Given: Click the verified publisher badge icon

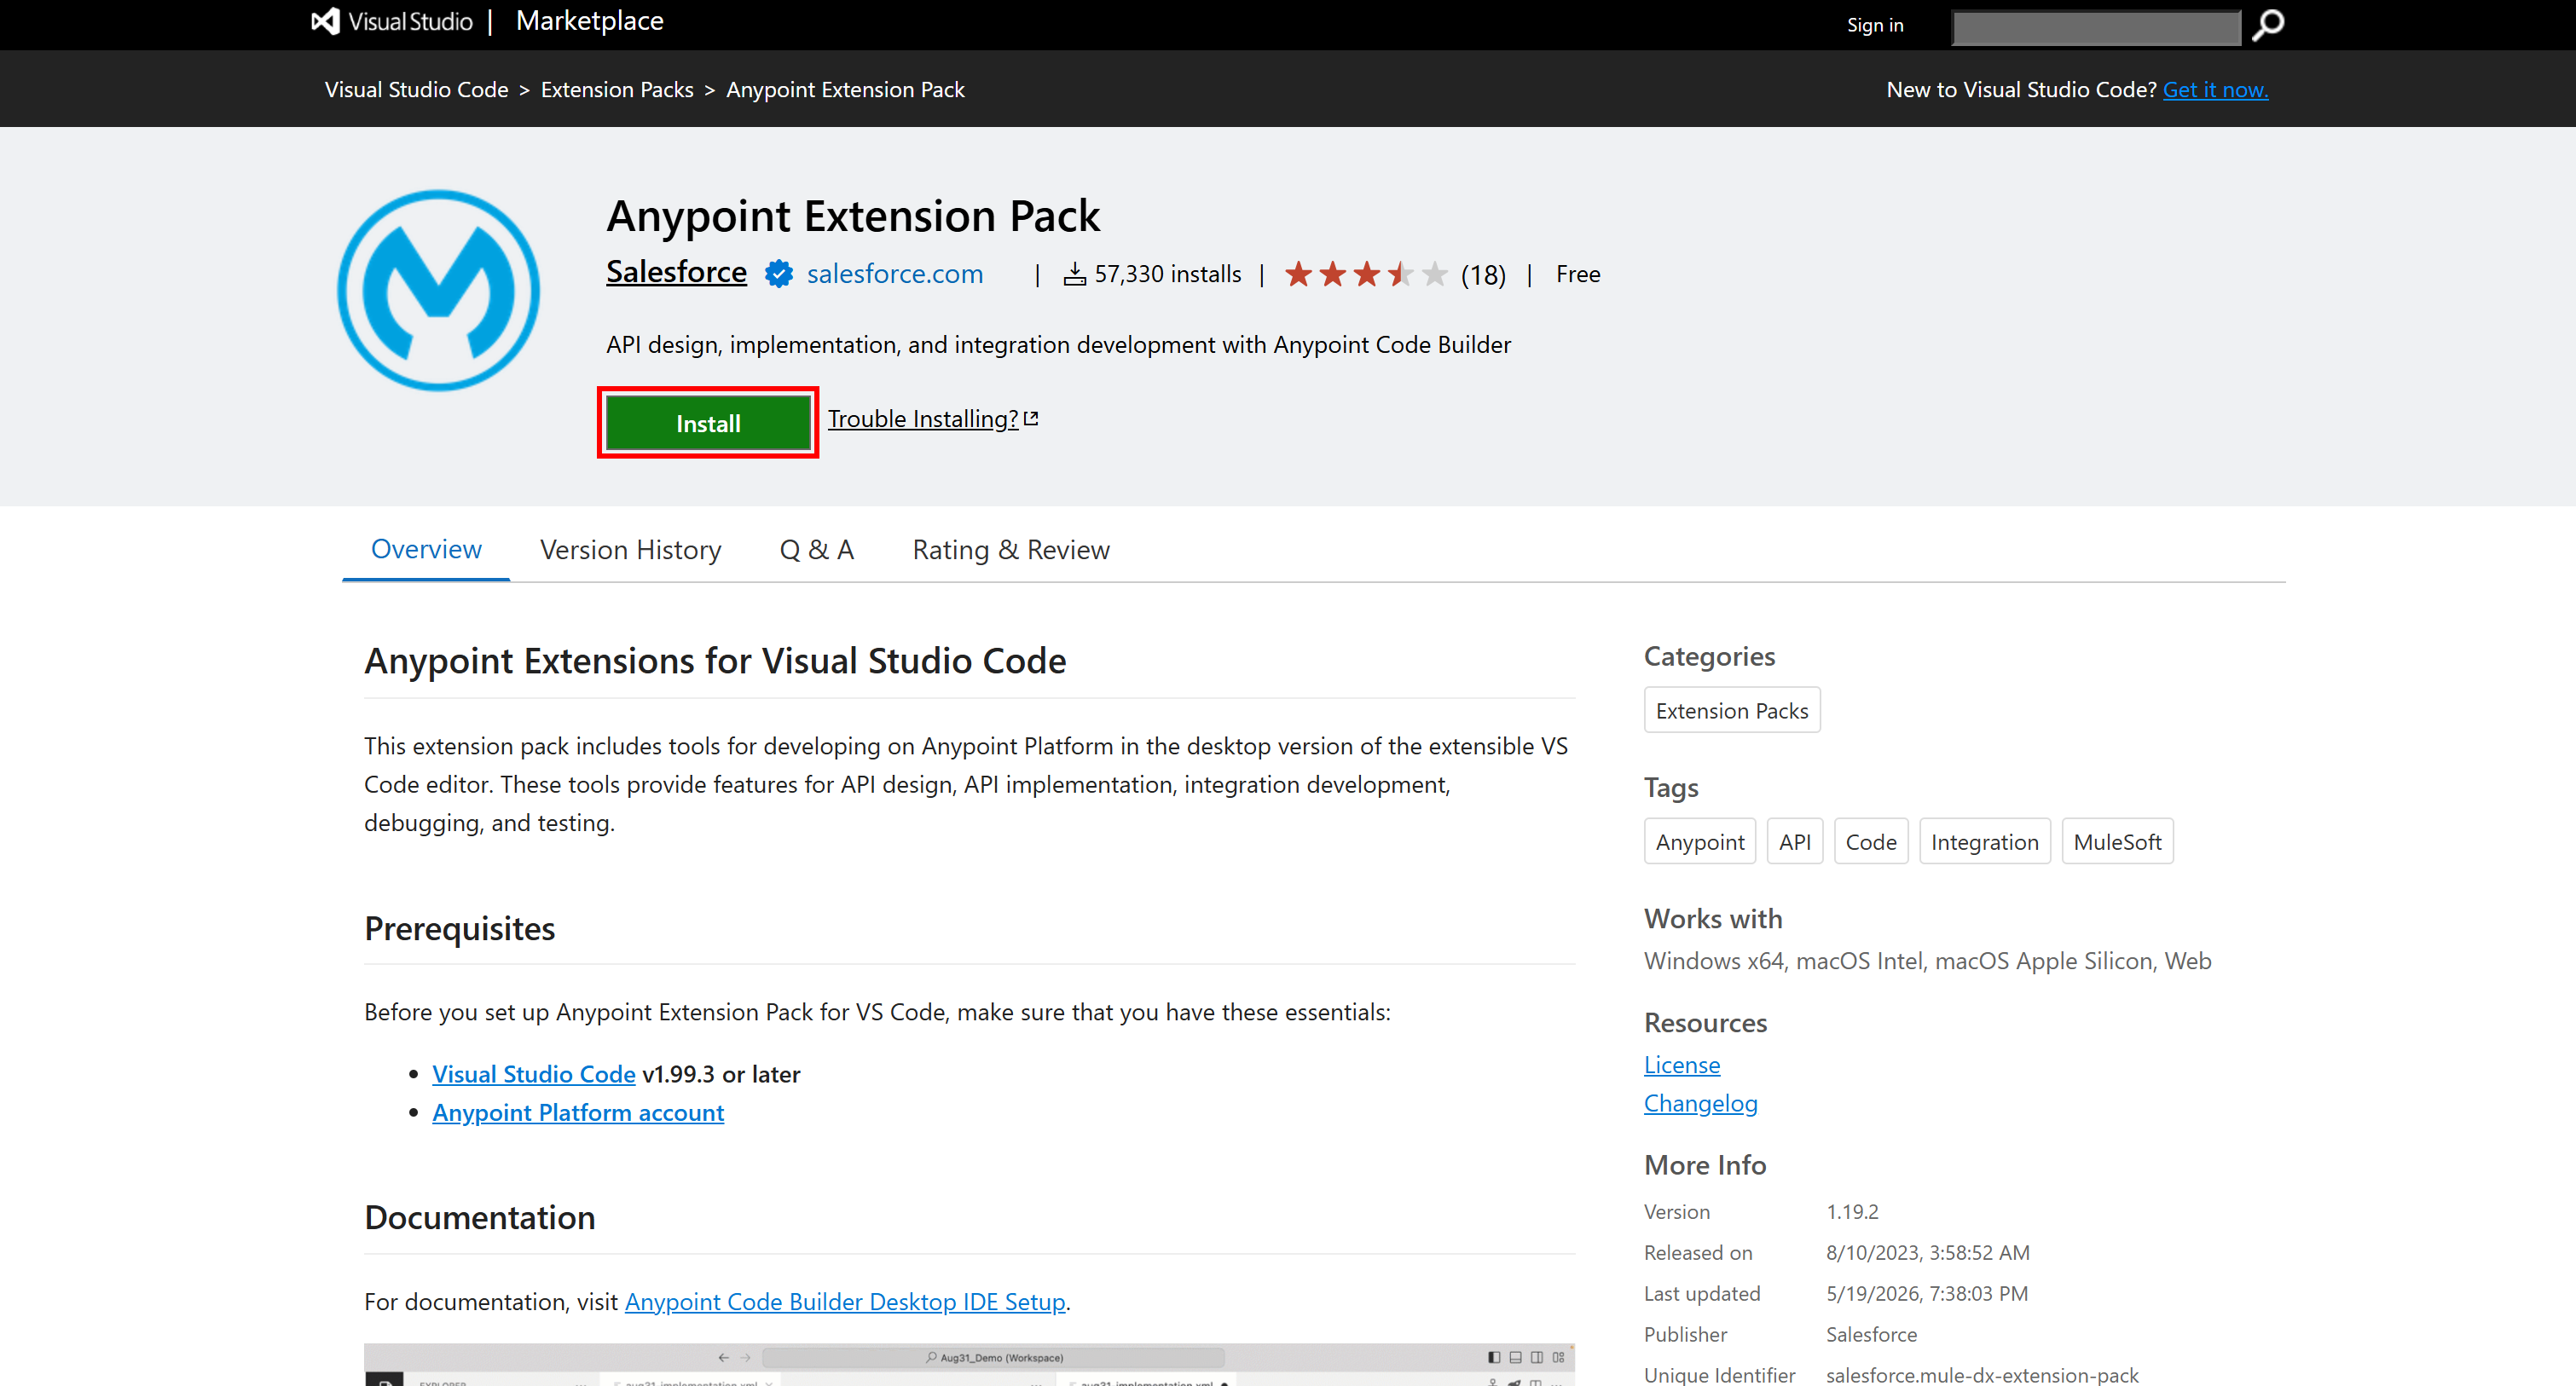Looking at the screenshot, I should point(778,274).
